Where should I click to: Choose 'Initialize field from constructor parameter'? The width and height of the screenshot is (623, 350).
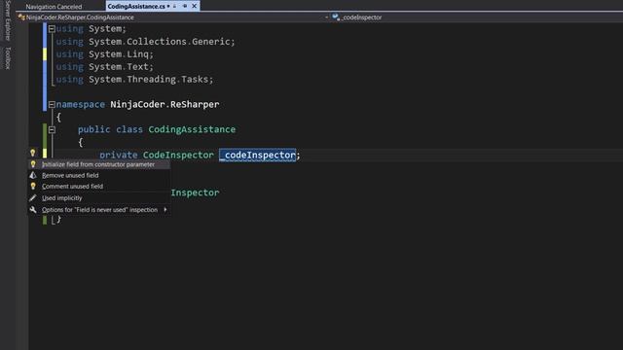click(x=99, y=164)
